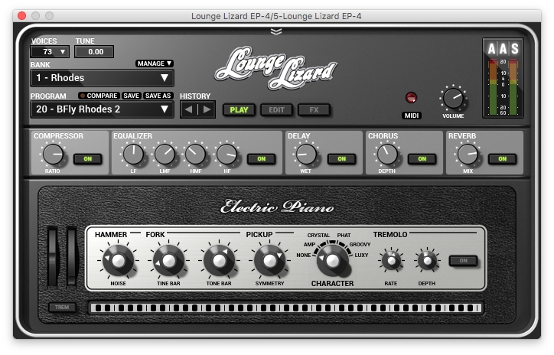The width and height of the screenshot is (554, 355).
Task: Open the Voices dropdown showing 73
Action: (x=50, y=52)
